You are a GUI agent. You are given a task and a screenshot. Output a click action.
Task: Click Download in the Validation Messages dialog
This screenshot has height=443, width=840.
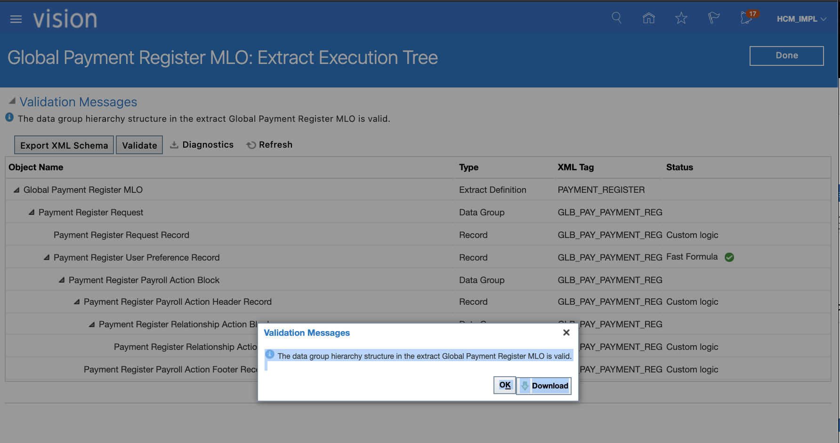pyautogui.click(x=544, y=386)
